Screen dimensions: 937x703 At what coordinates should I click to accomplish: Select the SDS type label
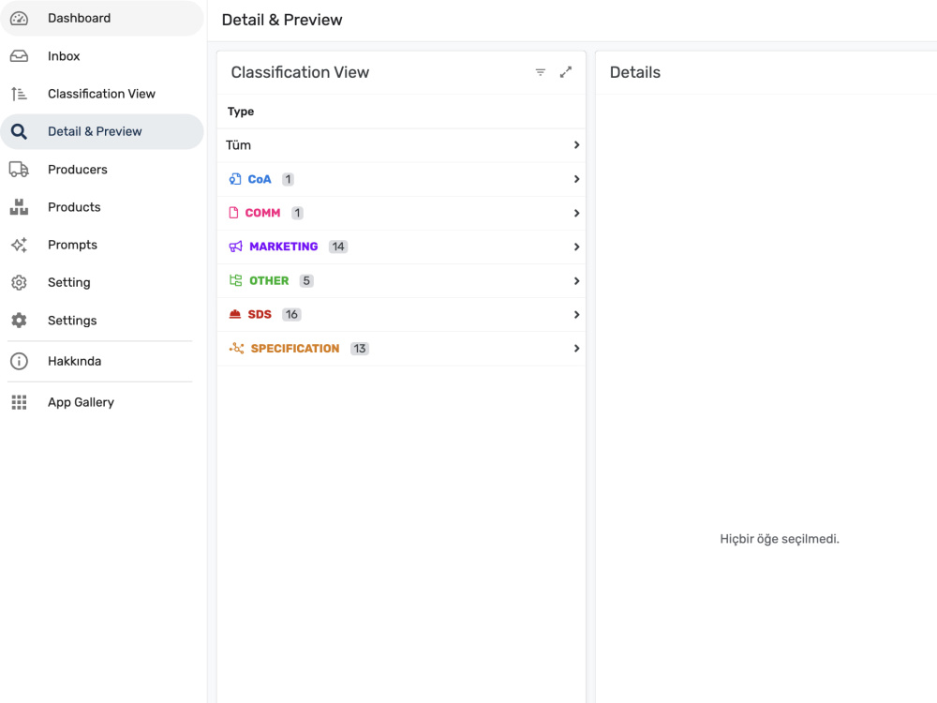coord(260,314)
